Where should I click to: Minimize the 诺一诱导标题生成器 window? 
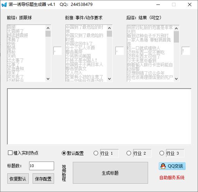point(158,4)
